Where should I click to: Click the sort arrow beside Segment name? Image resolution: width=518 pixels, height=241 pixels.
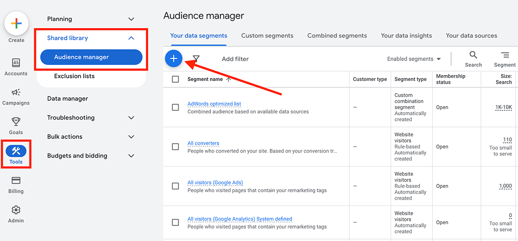[x=228, y=79]
